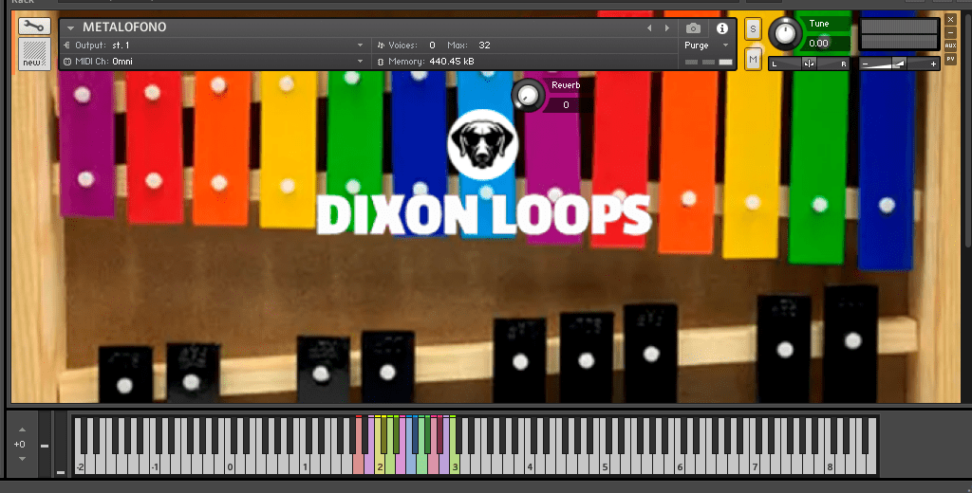This screenshot has height=493, width=972.
Task: Open the MIDI Ch Omni dropdown
Action: point(360,62)
